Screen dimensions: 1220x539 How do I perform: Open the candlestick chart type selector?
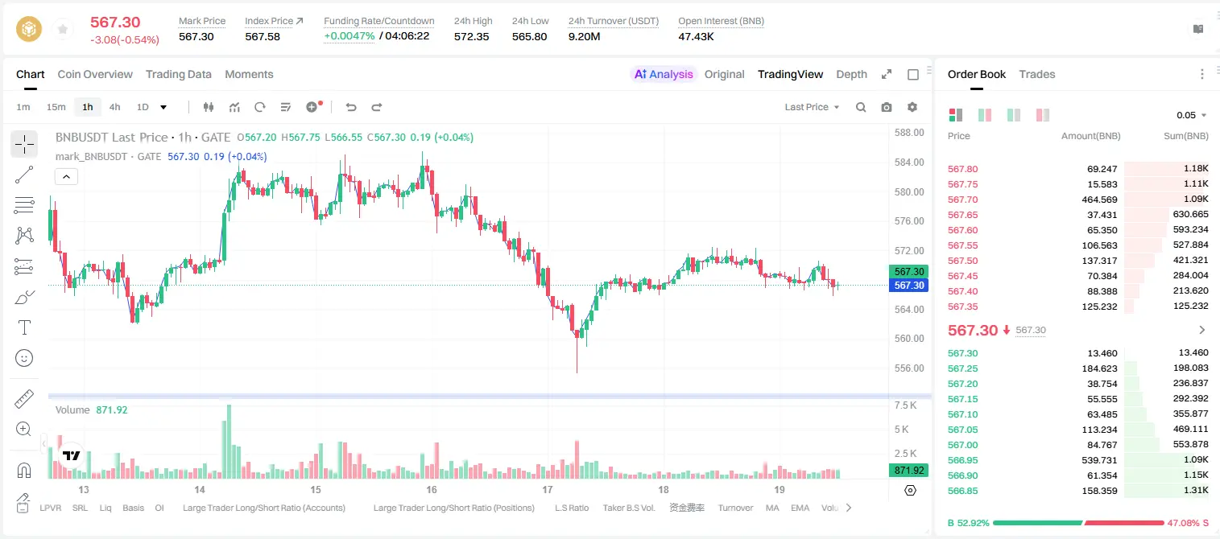pyautogui.click(x=209, y=107)
